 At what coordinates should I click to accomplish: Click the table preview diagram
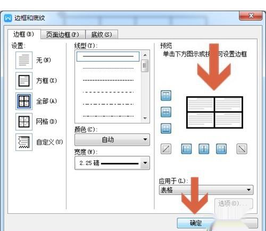(x=214, y=113)
